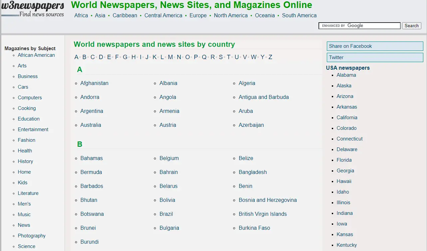Open the Africa region menu item
The width and height of the screenshot is (427, 251).
81,16
